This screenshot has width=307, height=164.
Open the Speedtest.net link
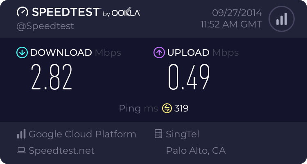click(61, 150)
